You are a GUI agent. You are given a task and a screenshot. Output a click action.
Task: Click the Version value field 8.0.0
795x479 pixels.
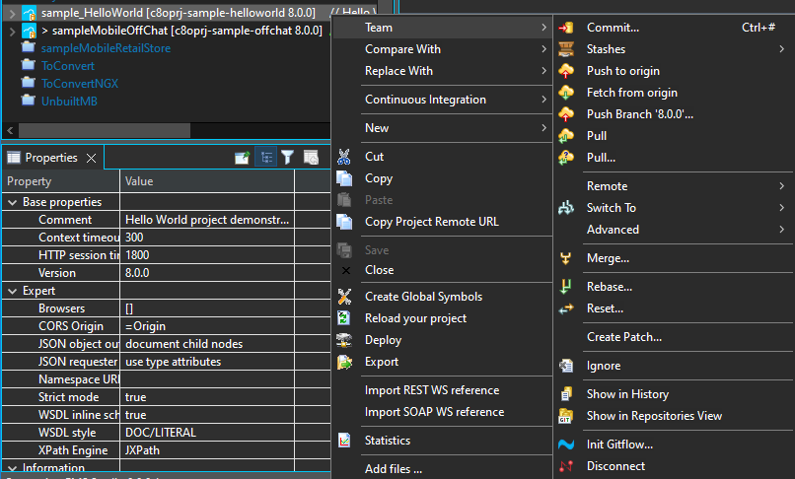(138, 273)
